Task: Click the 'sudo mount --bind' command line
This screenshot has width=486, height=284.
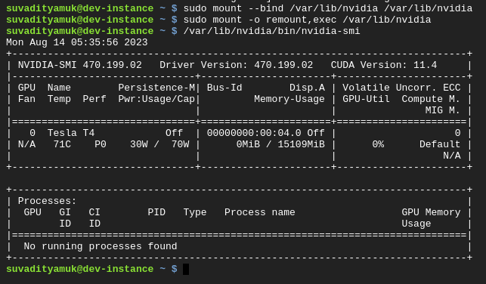Action: point(328,8)
